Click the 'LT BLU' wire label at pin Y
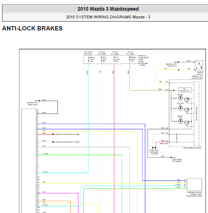208x213 pixels. (45, 172)
